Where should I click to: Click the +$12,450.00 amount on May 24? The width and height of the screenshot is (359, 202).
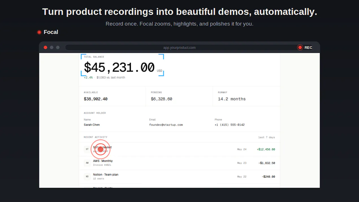pyautogui.click(x=266, y=149)
